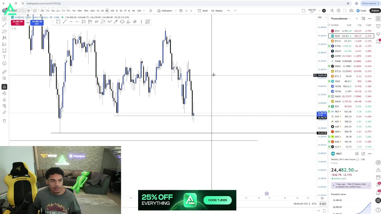Select the 15m timeframe
This screenshot has height=214, width=381.
(x=86, y=11)
